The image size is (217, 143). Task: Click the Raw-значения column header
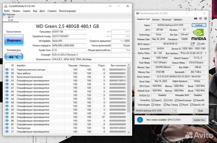point(118,65)
